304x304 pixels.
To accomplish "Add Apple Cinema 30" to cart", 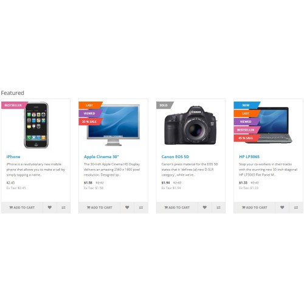I will tap(99, 207).
